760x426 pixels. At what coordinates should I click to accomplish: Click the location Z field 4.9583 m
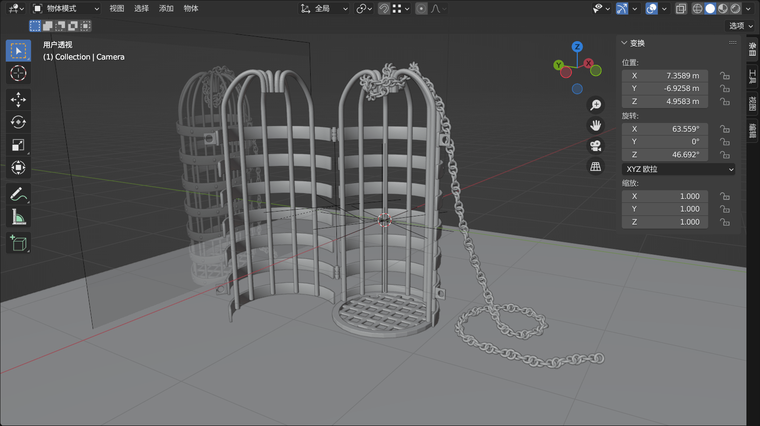click(x=665, y=102)
